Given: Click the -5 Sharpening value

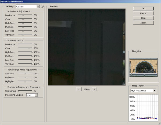Looking at the screenshot, I should 35,91.
